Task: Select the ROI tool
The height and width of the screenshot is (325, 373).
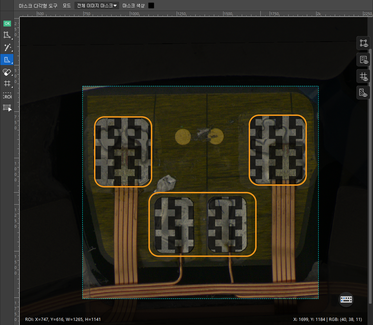Action: [7, 96]
